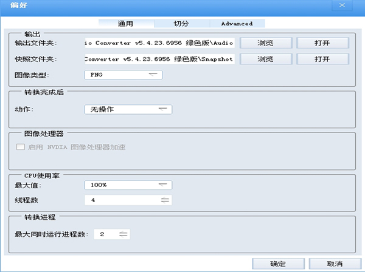Confirm settings with the 确定 button
The image size is (365, 272).
tap(279, 264)
